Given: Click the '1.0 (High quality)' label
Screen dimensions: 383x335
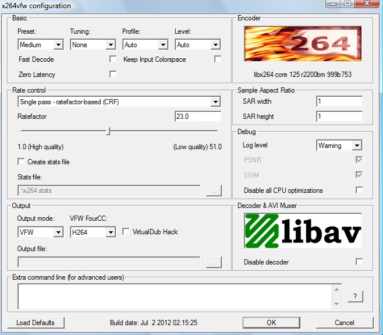Looking at the screenshot, I should (41, 147).
